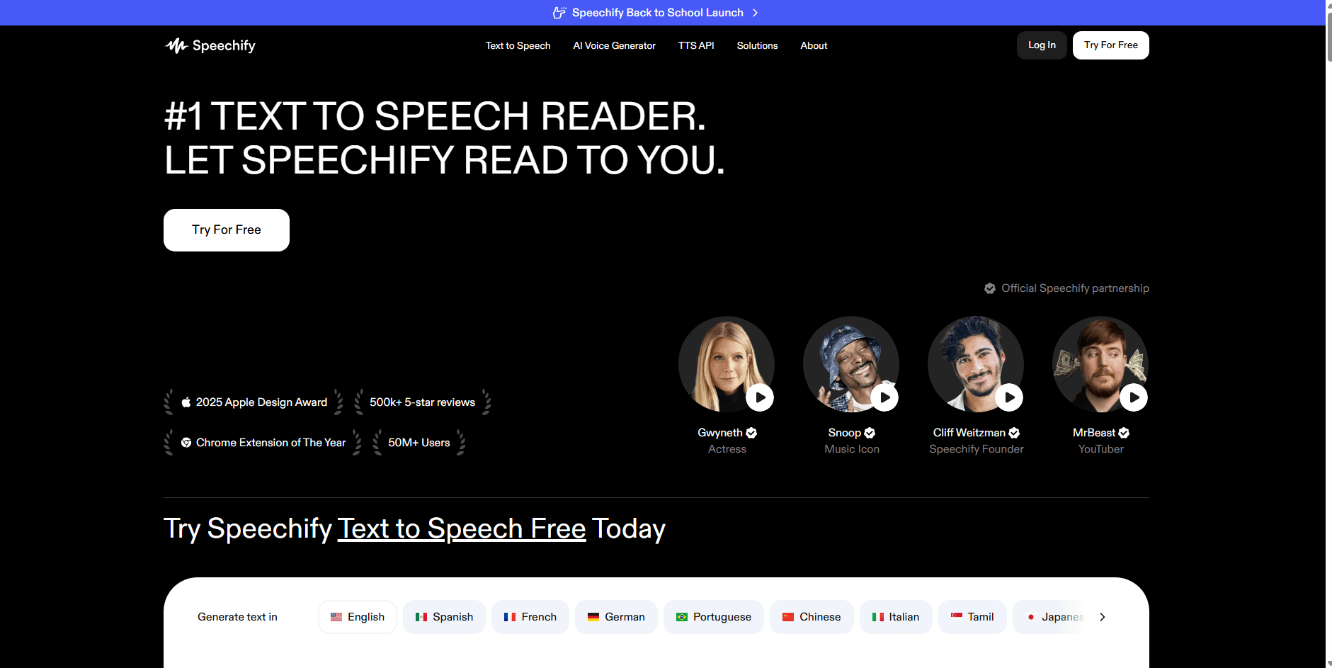
Task: Select Portuguese language chip
Action: (714, 617)
